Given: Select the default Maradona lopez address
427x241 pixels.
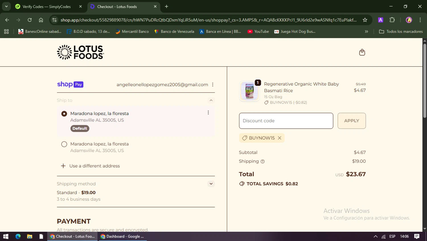Looking at the screenshot, I should 64,114.
